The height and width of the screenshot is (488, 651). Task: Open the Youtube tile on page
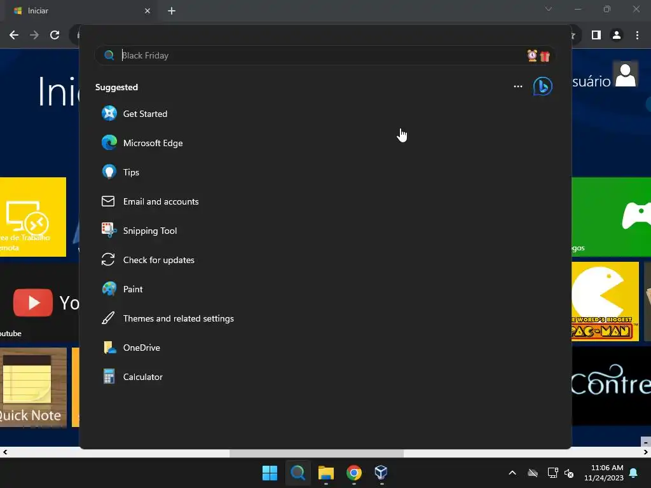click(39, 302)
